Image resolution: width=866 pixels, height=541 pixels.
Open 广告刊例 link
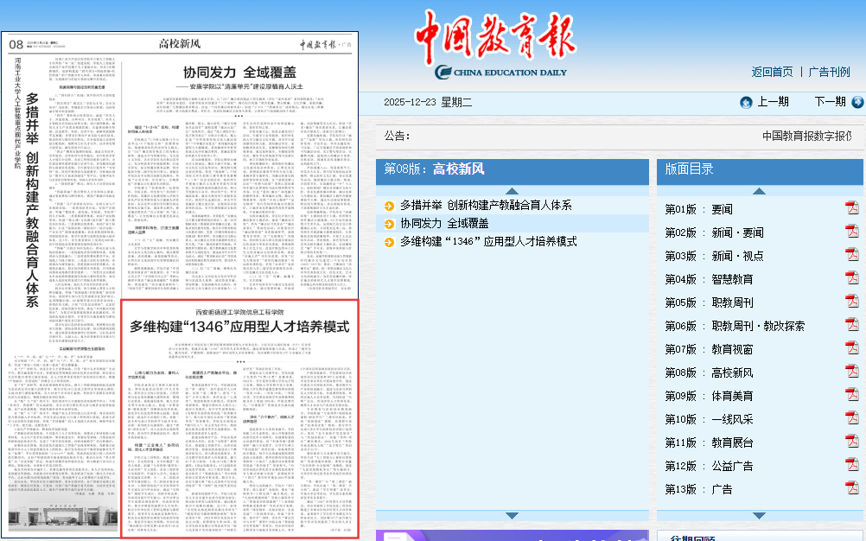(x=829, y=72)
